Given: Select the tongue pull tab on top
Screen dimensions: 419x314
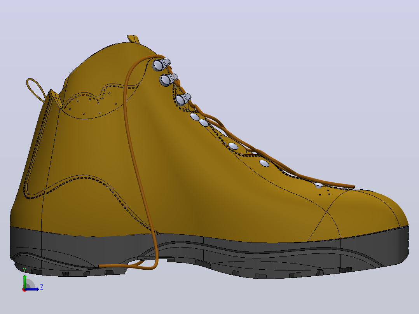Looking at the screenshot, I should [x=133, y=39].
